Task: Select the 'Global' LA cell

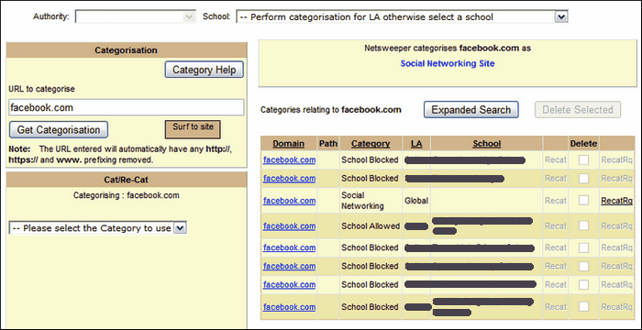Action: click(x=416, y=201)
